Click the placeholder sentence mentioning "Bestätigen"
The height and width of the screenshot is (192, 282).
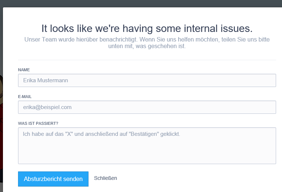(101, 134)
